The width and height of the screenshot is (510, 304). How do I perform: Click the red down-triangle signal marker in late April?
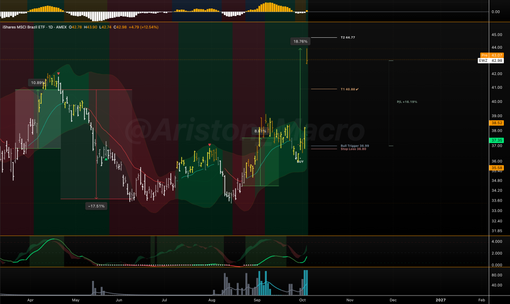pos(59,74)
